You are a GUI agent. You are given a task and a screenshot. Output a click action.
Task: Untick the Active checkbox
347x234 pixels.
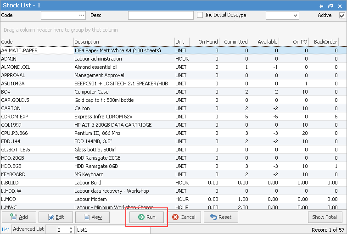click(341, 15)
